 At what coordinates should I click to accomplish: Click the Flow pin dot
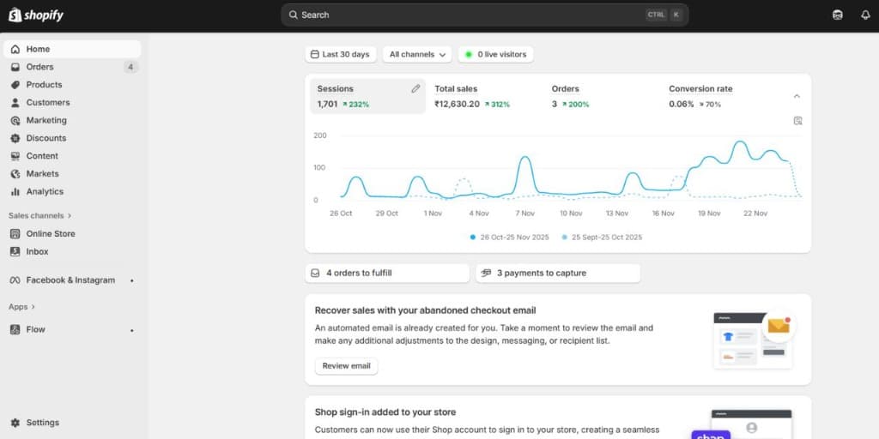coord(131,330)
